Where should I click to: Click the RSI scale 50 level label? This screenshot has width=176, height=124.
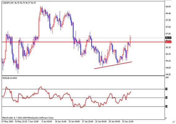(x=166, y=98)
